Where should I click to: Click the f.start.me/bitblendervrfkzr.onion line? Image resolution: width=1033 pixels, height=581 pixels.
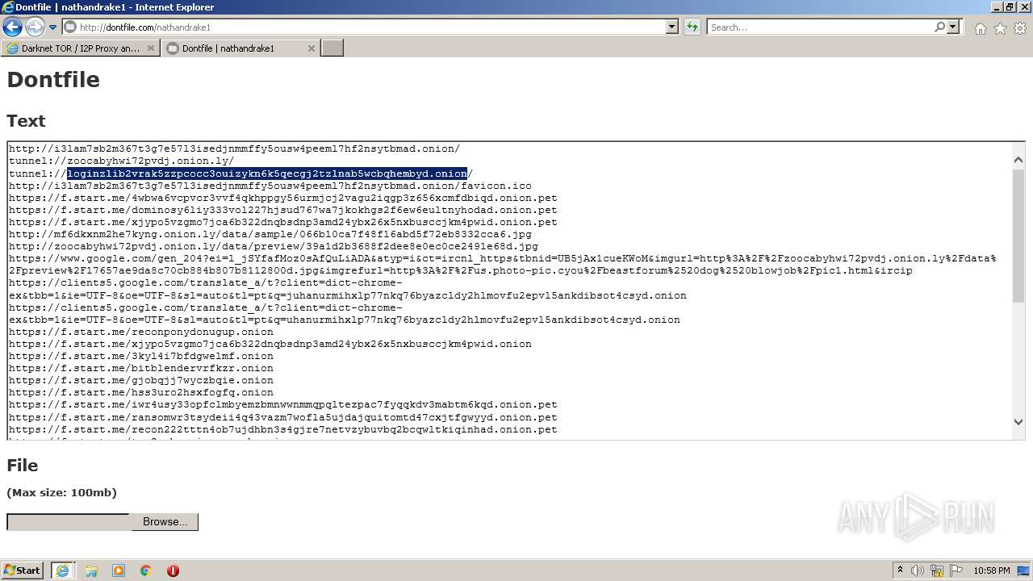[141, 368]
